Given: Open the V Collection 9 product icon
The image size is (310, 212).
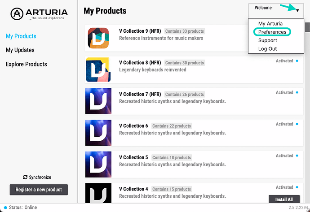Looking at the screenshot, I should tap(98, 38).
